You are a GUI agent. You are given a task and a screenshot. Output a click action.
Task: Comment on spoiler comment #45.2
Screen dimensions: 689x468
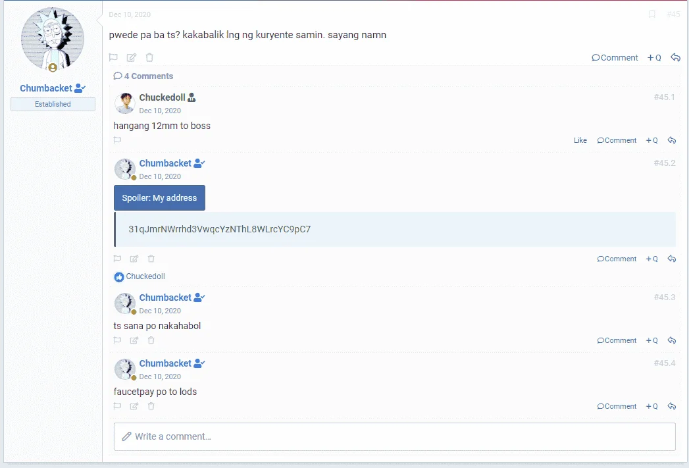617,259
